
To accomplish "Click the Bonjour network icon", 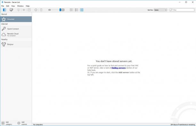I will tap(4, 44).
